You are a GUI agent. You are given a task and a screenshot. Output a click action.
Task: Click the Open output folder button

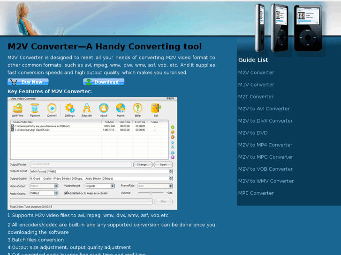click(163, 165)
